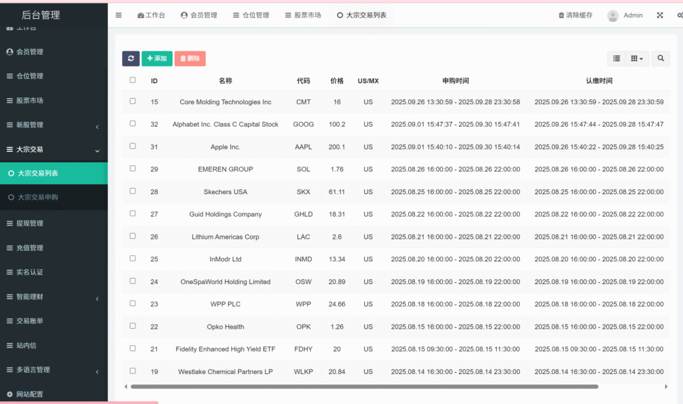This screenshot has height=404, width=683.
Task: Click 清除缓存 trash icon in header
Action: point(562,15)
